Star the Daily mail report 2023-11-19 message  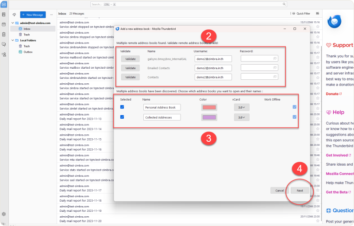click(x=318, y=210)
